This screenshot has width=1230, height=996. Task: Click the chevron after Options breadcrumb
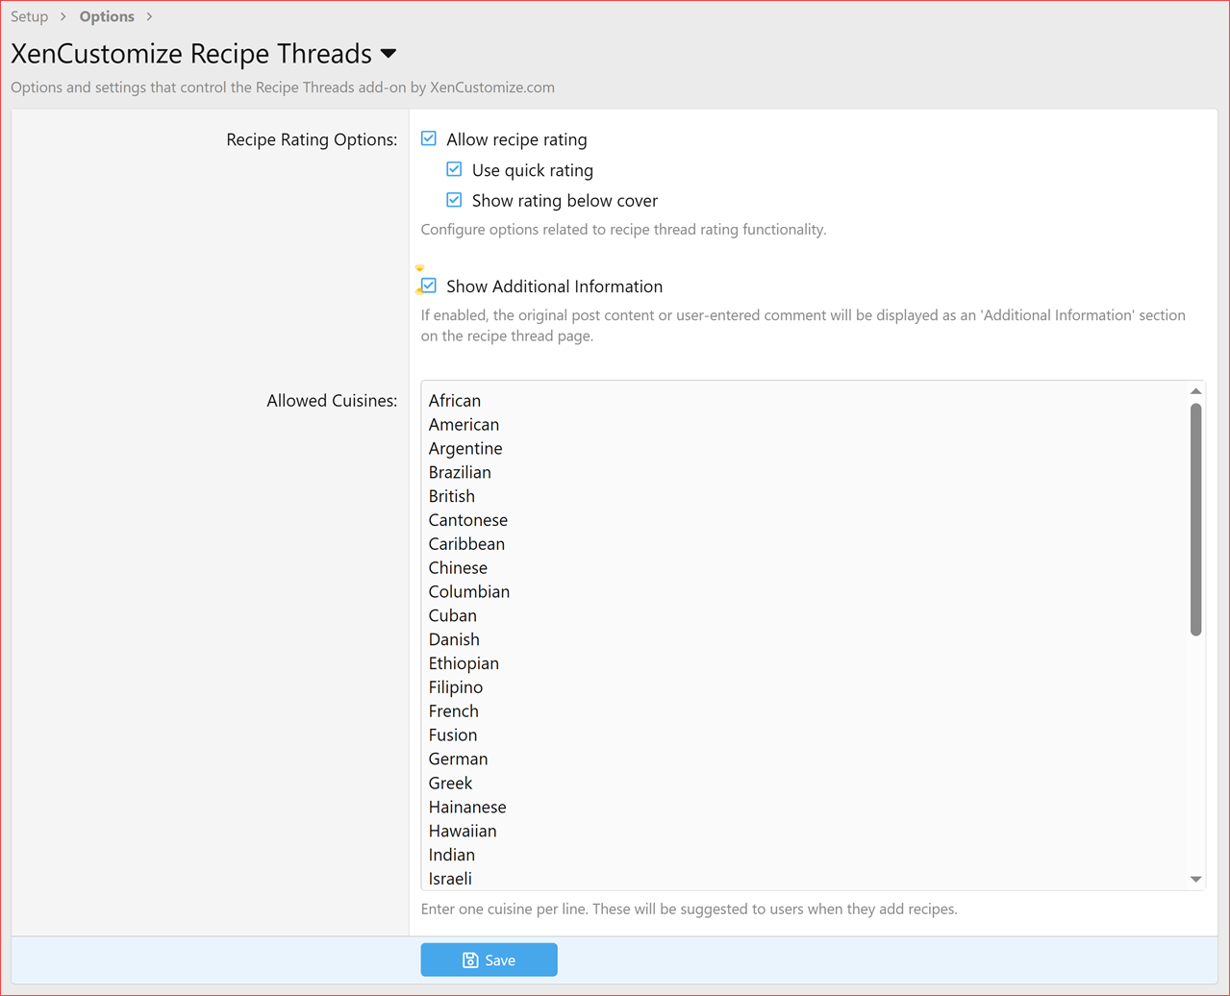pos(149,16)
